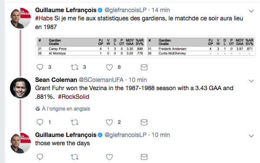260x163 pixels.
Task: Open the #Habs hashtag
Action: [x=44, y=18]
